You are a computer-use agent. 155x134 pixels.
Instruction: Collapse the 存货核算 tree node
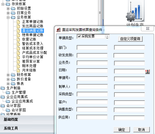[x=3, y=4]
